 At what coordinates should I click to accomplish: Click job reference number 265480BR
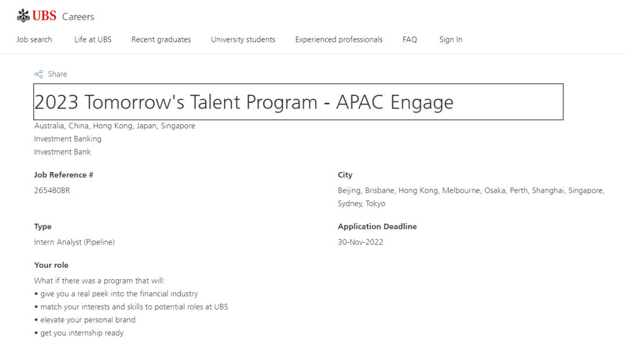pyautogui.click(x=52, y=190)
